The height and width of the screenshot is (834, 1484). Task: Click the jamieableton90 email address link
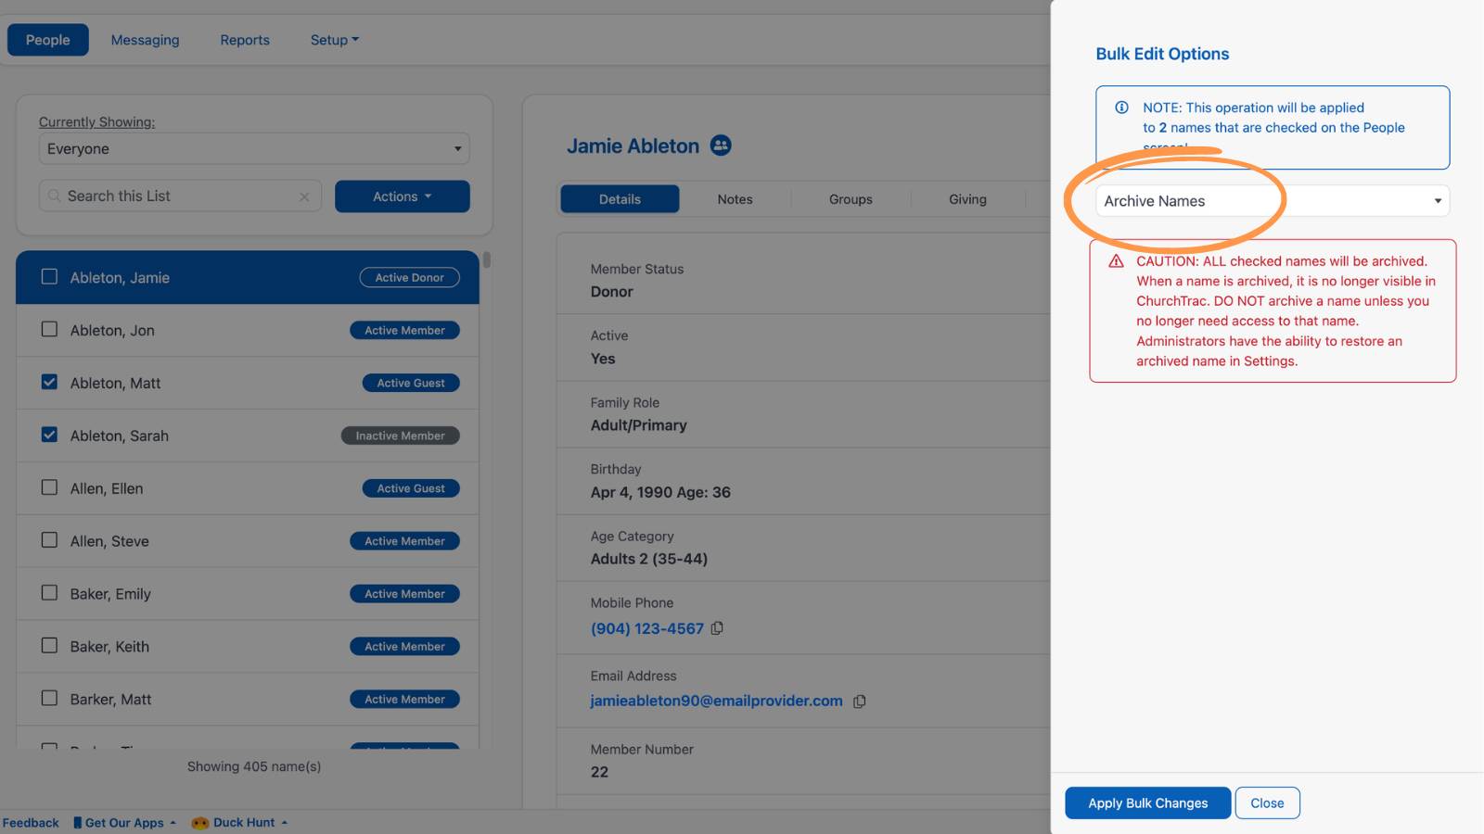pos(716,701)
